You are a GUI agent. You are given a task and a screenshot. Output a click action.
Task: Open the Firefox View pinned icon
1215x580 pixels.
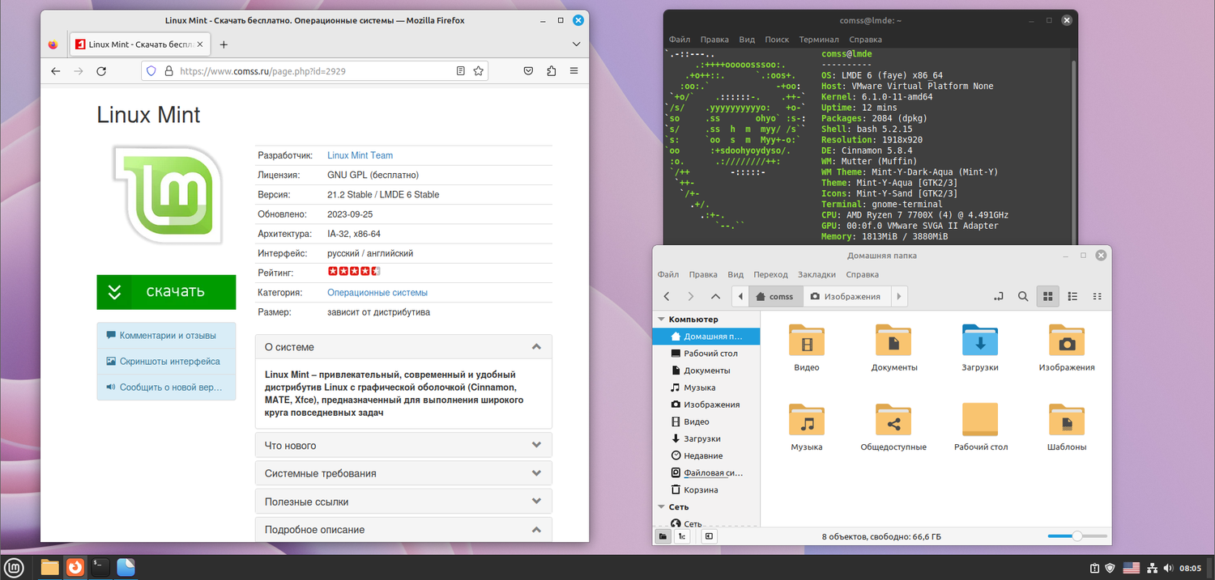point(53,44)
